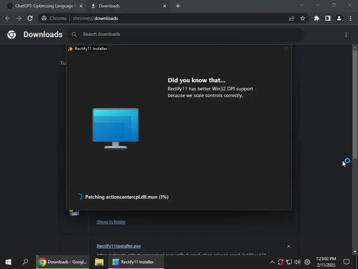This screenshot has width=358, height=269.
Task: Click the blue monitor illustration
Action: (x=115, y=129)
